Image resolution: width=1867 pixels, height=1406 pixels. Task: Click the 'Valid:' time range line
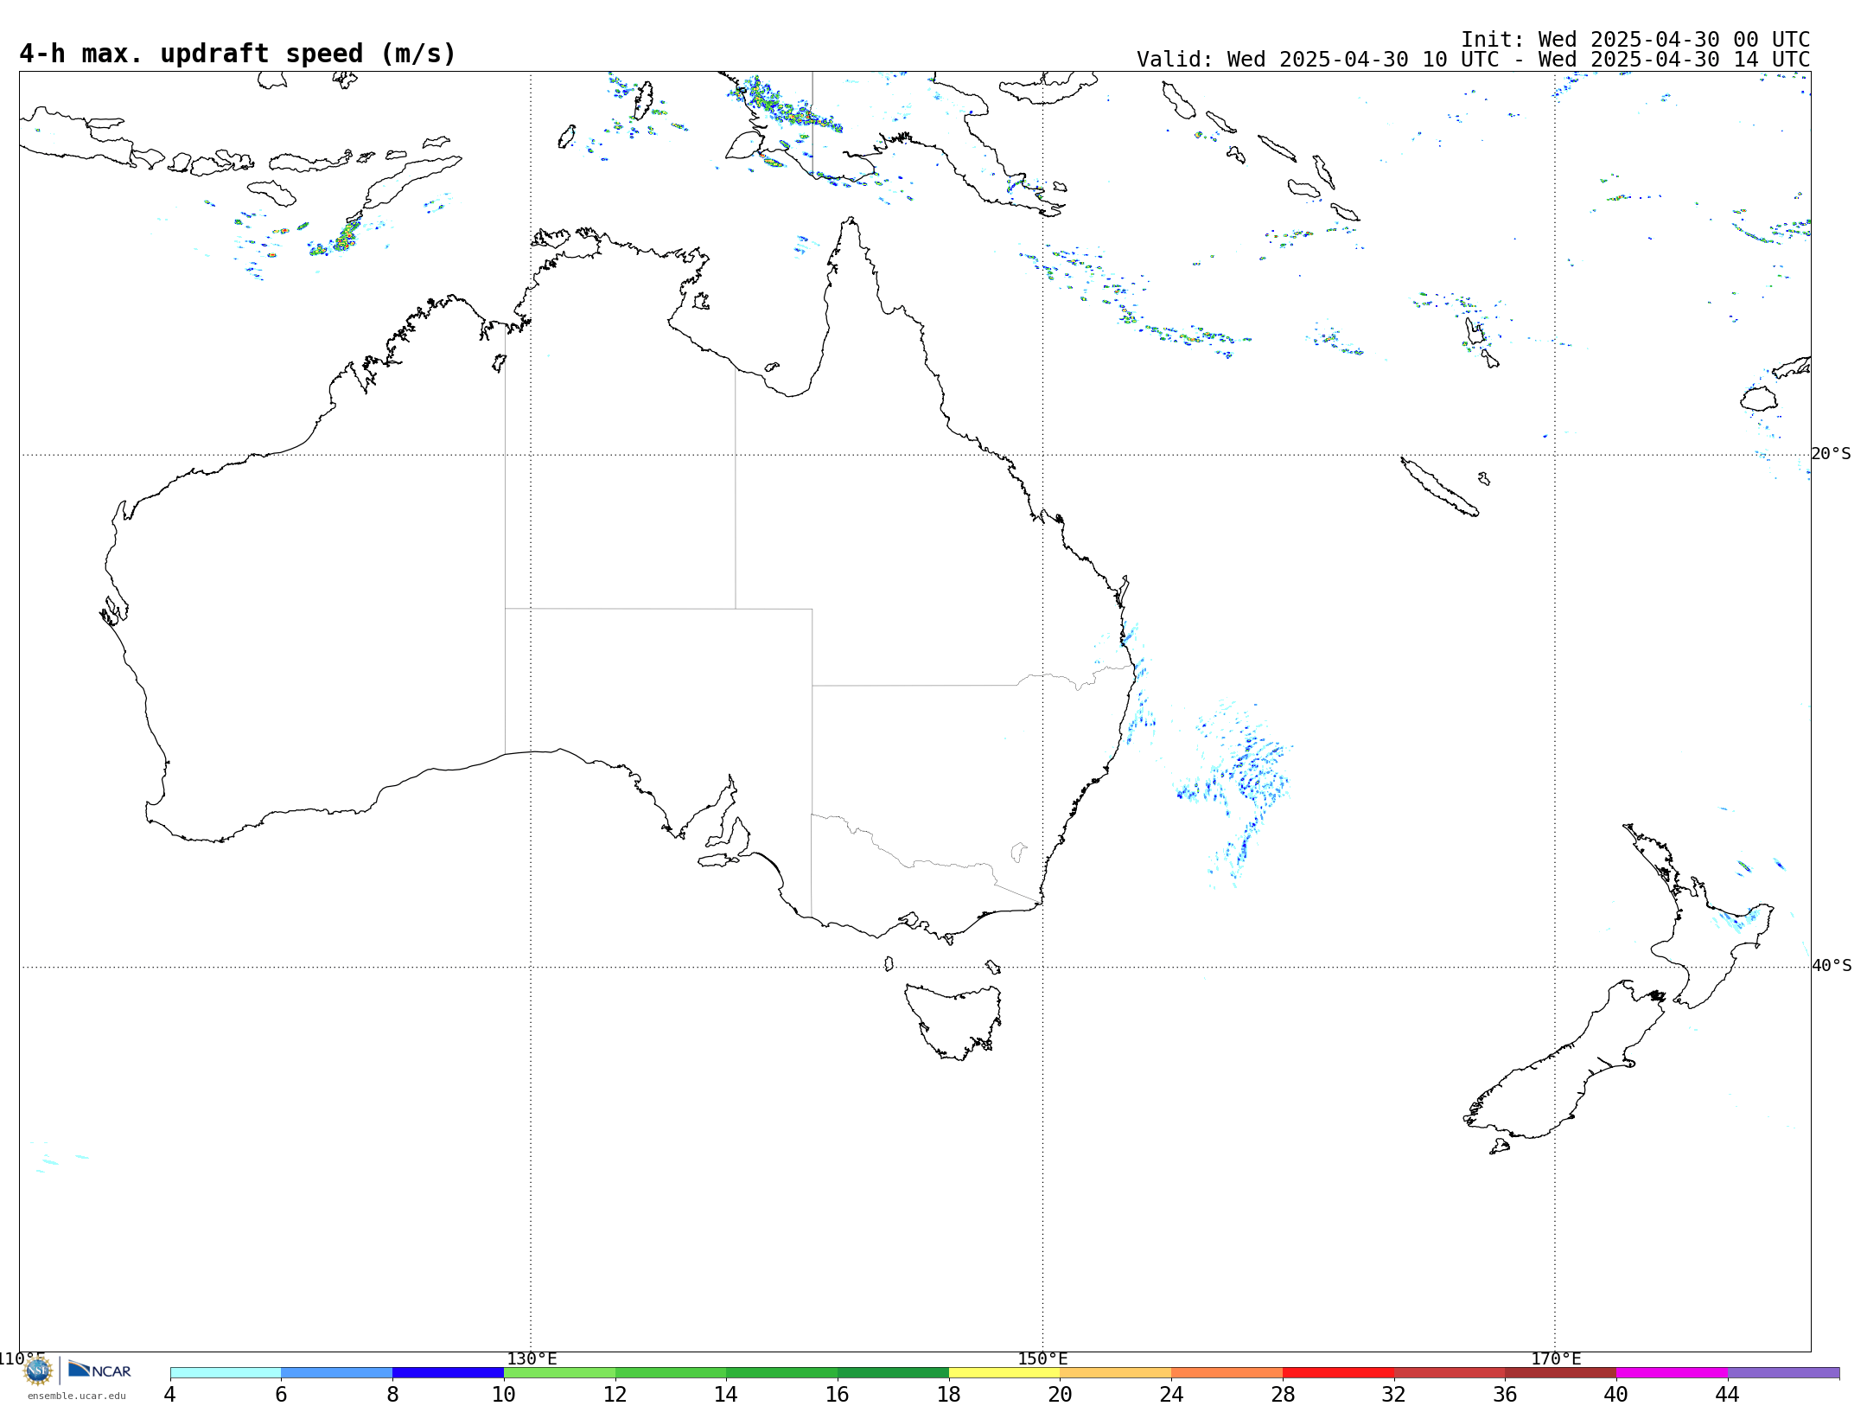click(1474, 60)
